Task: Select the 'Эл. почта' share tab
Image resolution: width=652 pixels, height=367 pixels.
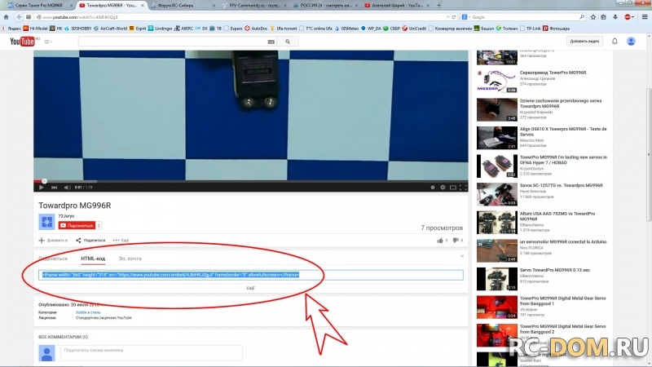Action: point(130,259)
